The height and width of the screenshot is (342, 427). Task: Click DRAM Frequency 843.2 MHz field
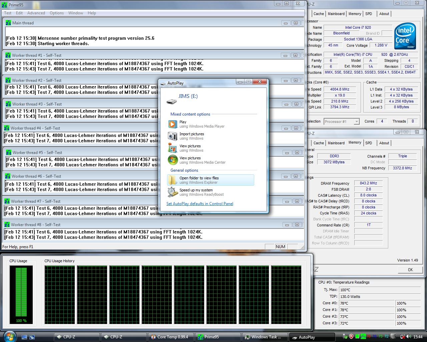pyautogui.click(x=368, y=183)
